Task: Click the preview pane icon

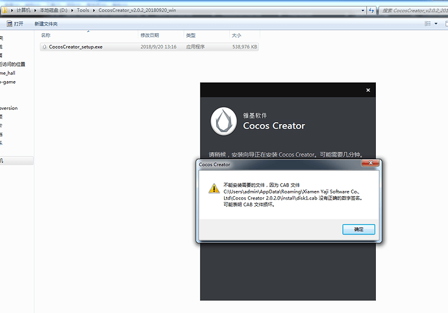Action: [446, 23]
